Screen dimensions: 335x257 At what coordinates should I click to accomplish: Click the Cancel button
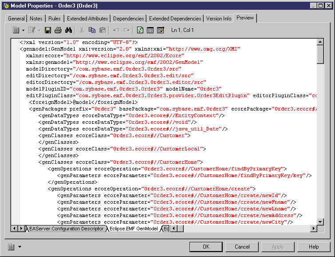click(x=242, y=247)
